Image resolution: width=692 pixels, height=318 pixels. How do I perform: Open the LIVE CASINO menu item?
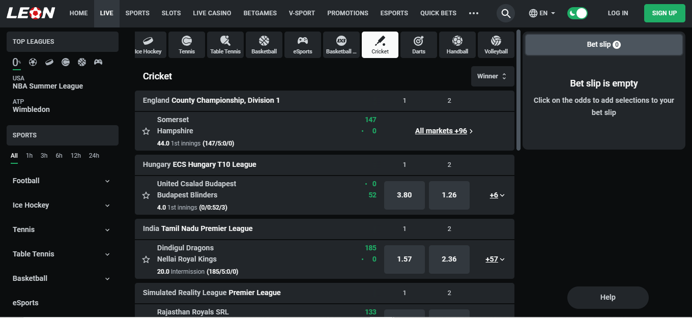212,13
